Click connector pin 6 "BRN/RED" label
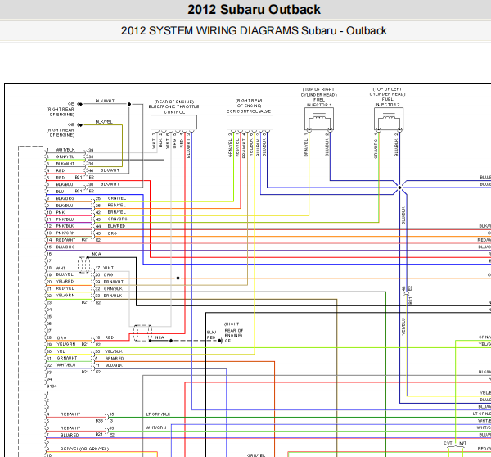Screen dimensions: 491x457 click(x=115, y=358)
